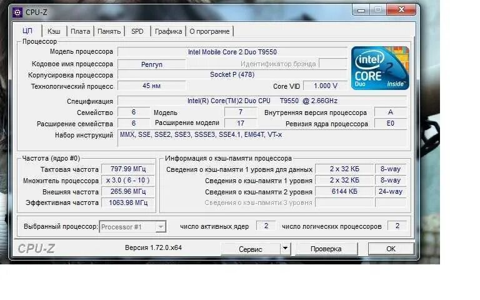Click the core revision value E0
Image resolution: width=480 pixels, height=300 pixels.
click(x=391, y=123)
